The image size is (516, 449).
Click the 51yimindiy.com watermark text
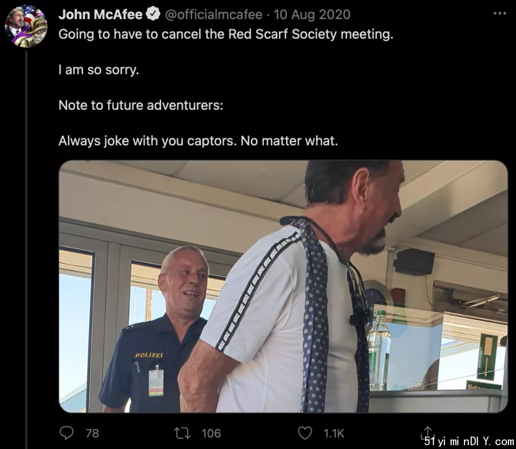[x=469, y=441]
